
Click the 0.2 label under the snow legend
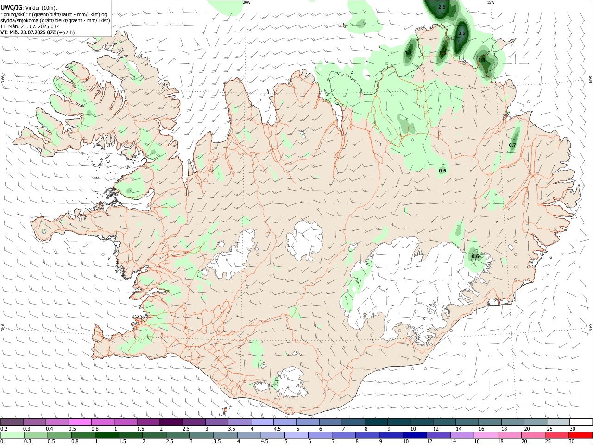[4, 429]
